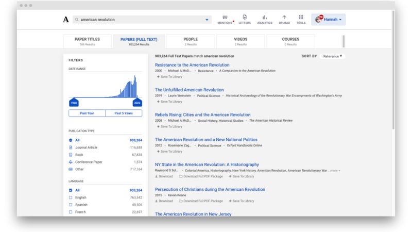
Task: Open the Tools grid icon
Action: [301, 18]
